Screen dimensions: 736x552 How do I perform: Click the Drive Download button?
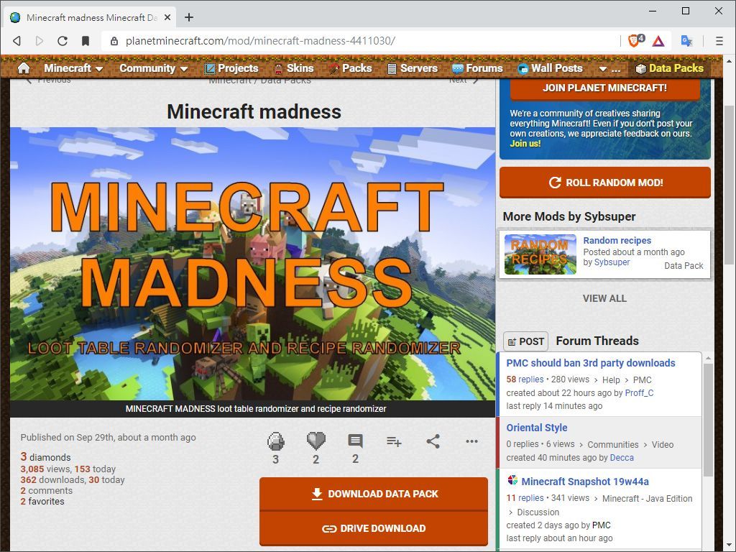pyautogui.click(x=374, y=528)
